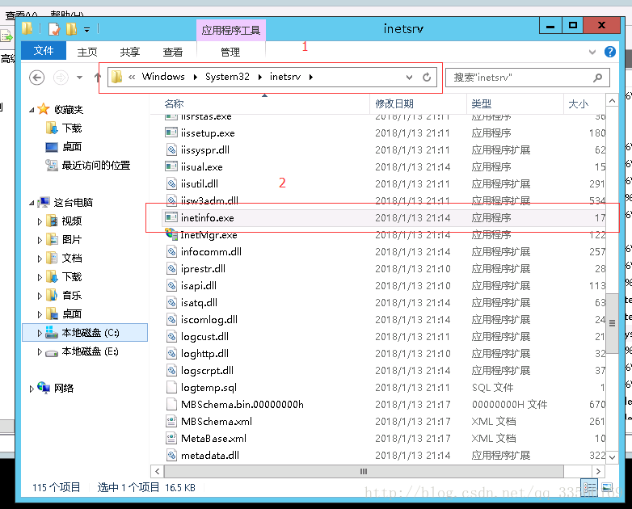Expand the 视频 folder node
Viewport: 632px width, 509px height.
point(40,221)
